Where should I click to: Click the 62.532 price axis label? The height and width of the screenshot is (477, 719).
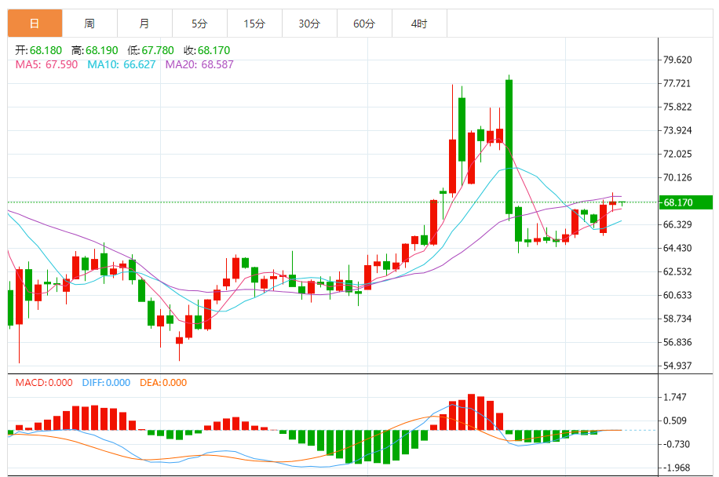click(677, 271)
